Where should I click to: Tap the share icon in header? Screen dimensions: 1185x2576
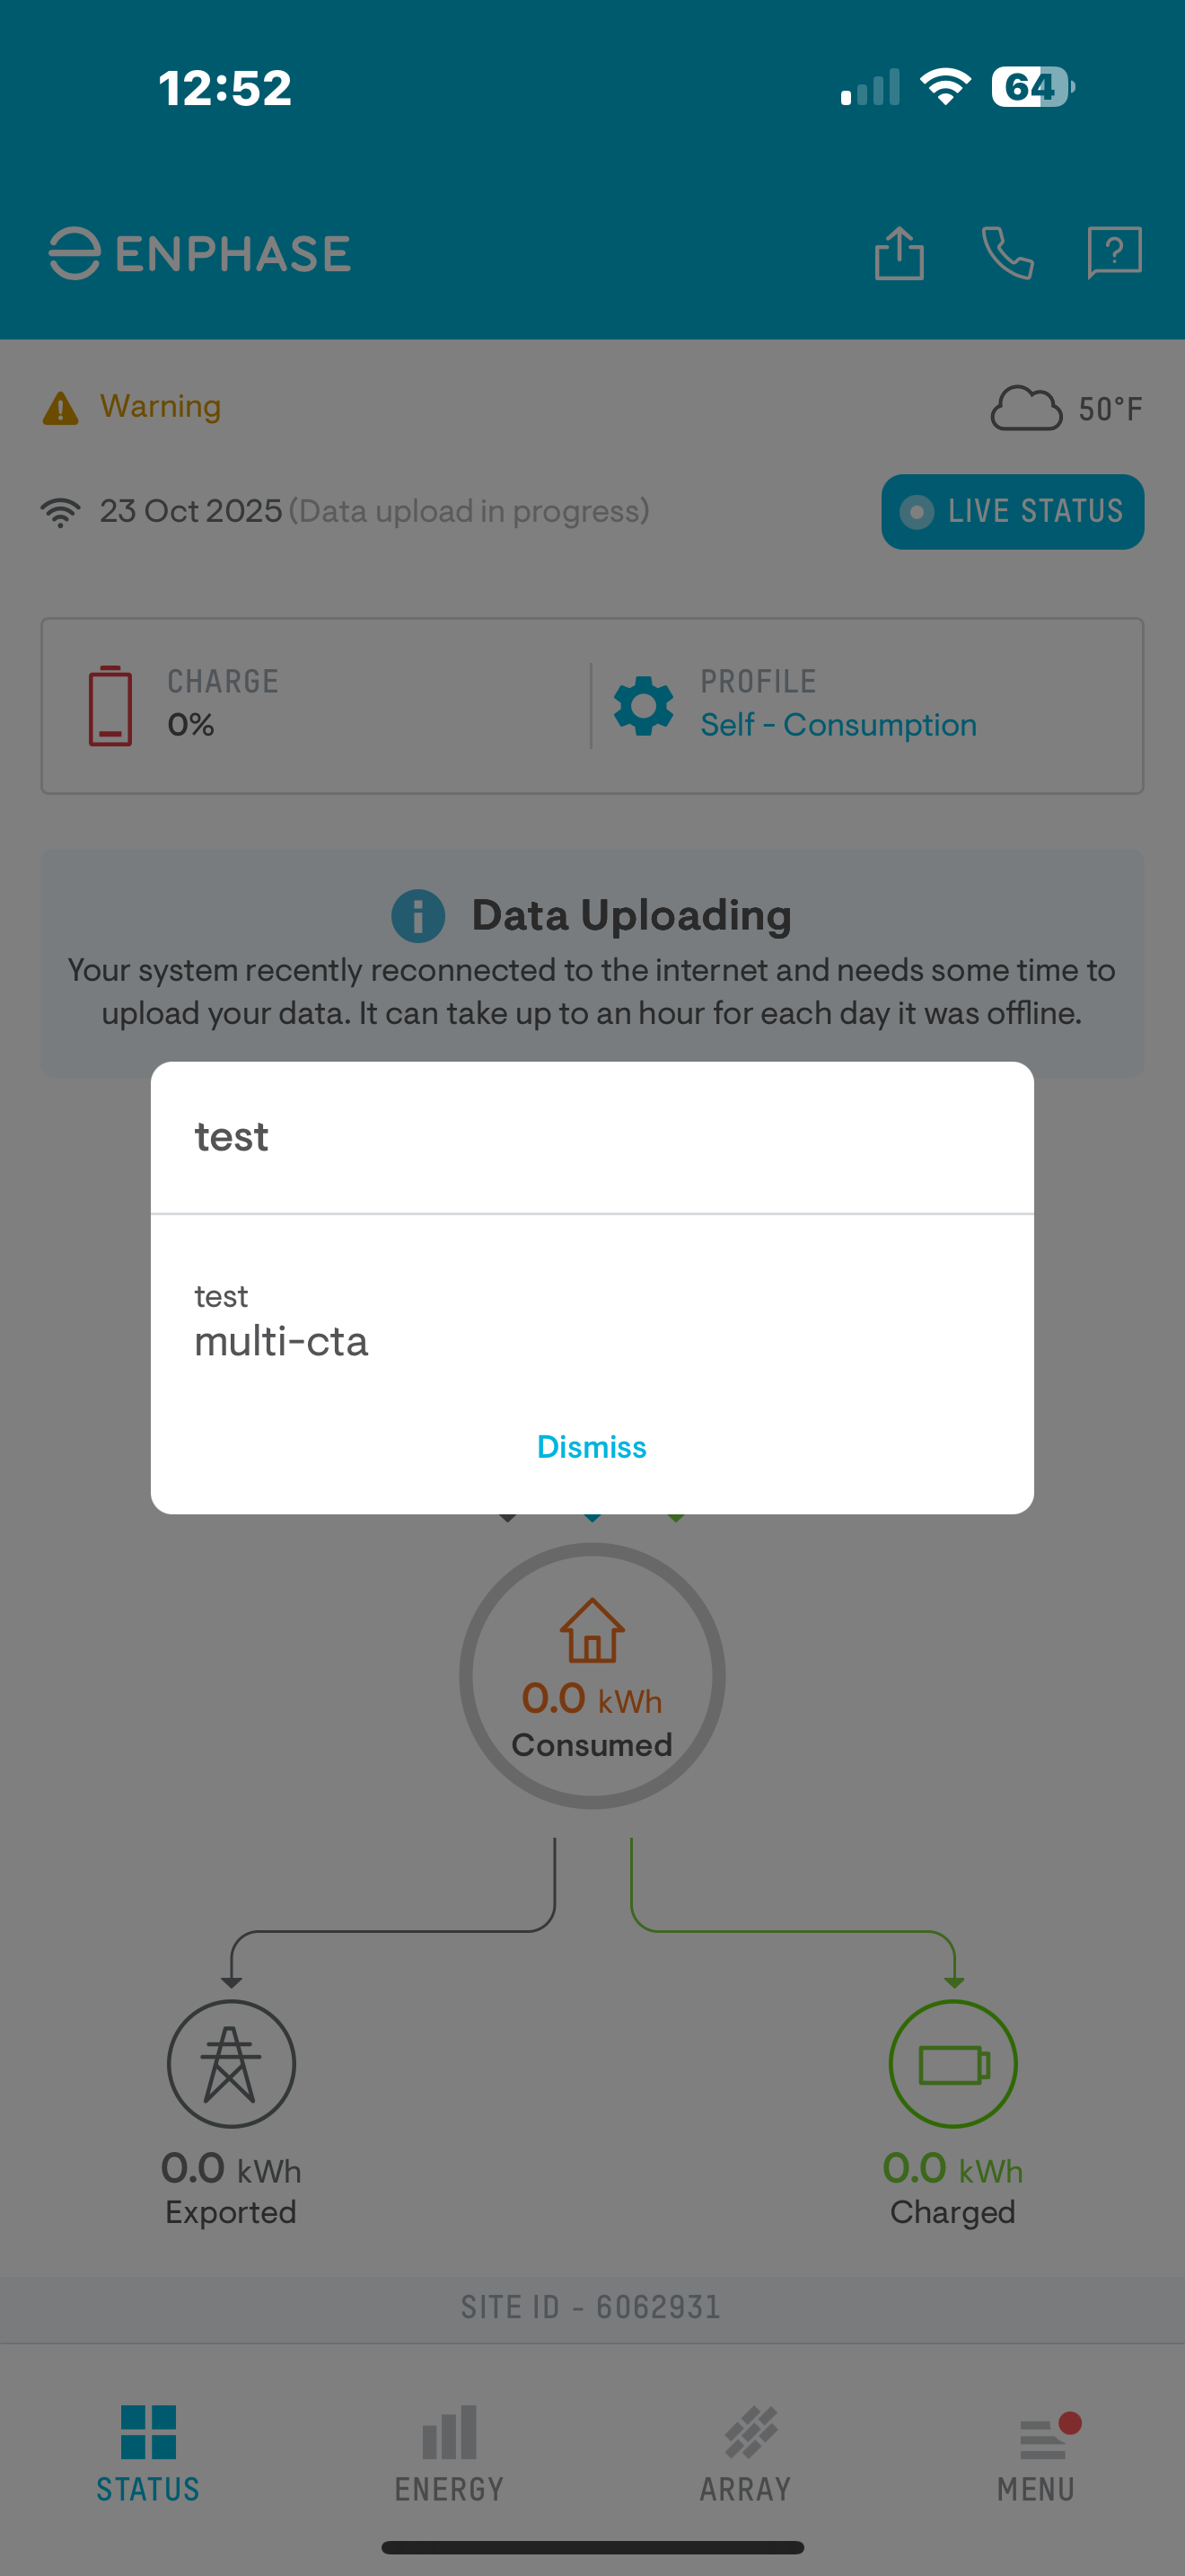pos(899,252)
